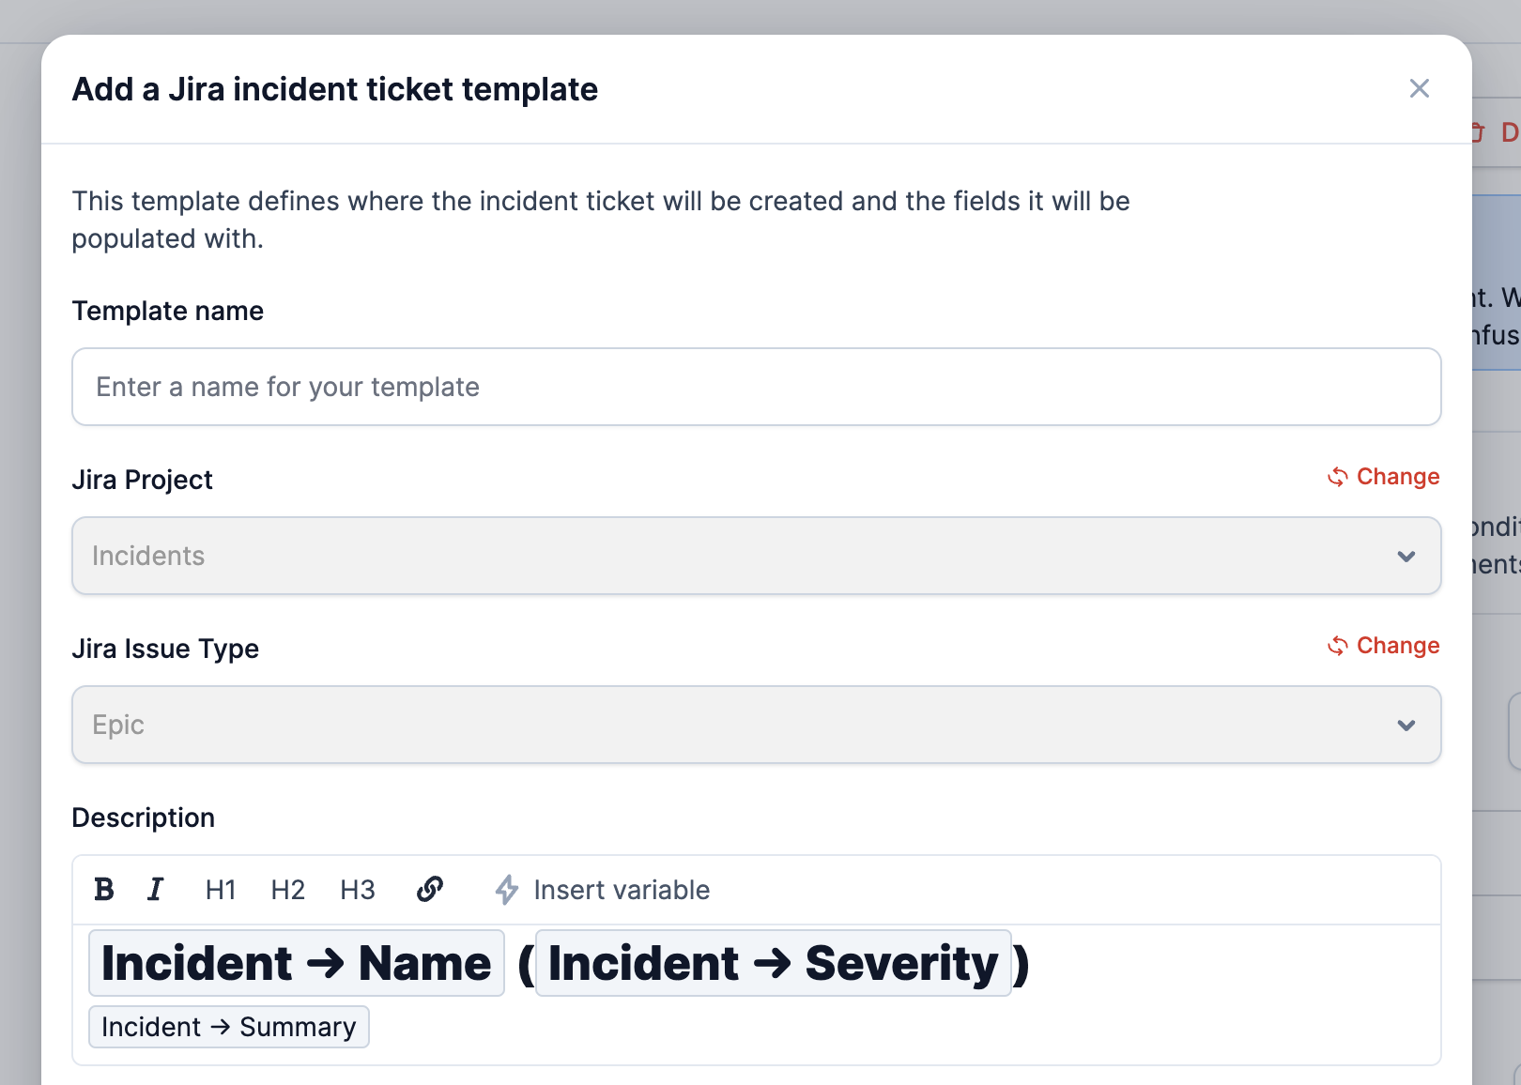Screen dimensions: 1521x1085
Task: Click Change next to Jira Project
Action: pyautogui.click(x=1383, y=477)
